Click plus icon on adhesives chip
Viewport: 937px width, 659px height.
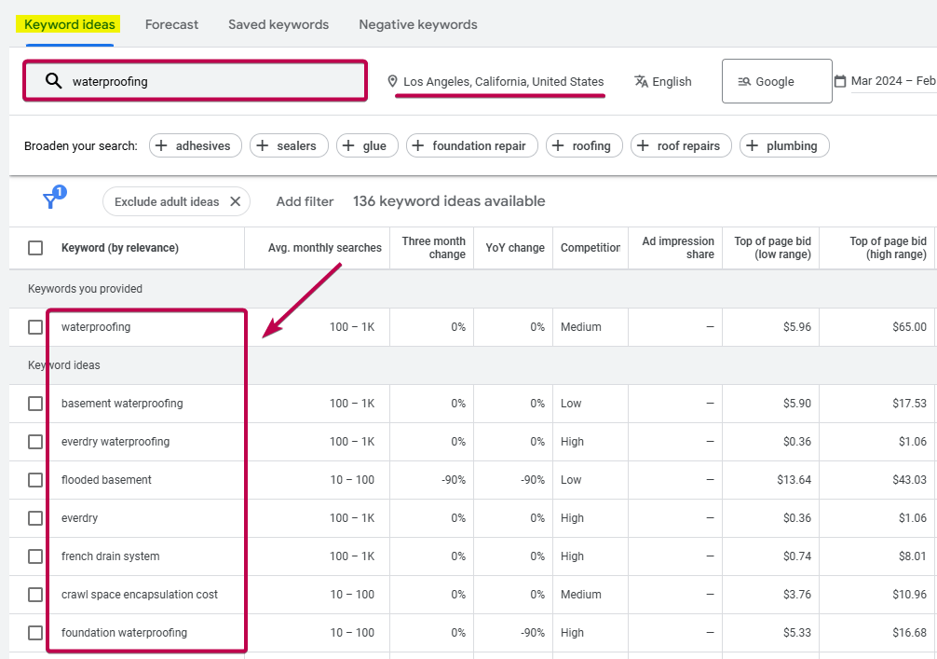coord(161,145)
